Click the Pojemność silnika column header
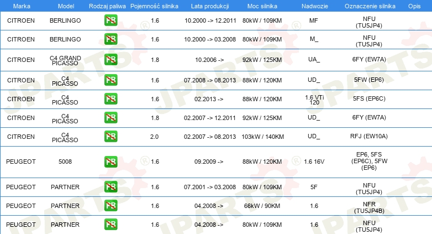 (154, 6)
